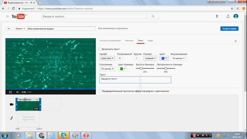Viewport: 247px width, 139px height.
Task: Click the undo arrow button beside Проект
Action: [8, 29]
